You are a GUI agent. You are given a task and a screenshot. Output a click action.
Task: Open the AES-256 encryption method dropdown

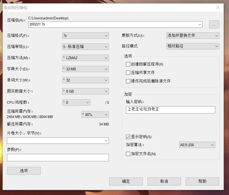[197, 145]
